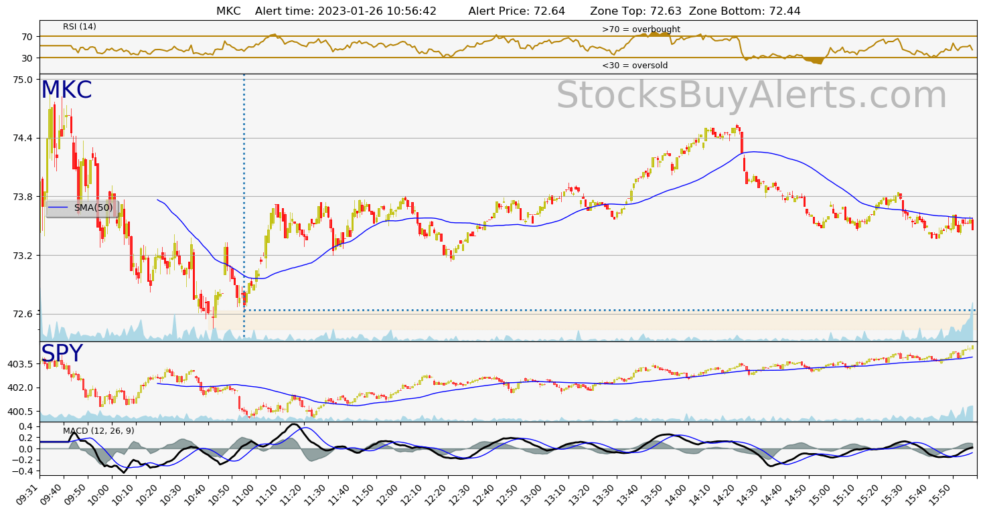987x514 pixels.
Task: Click the RSI 30 axis label
Action: 27,58
